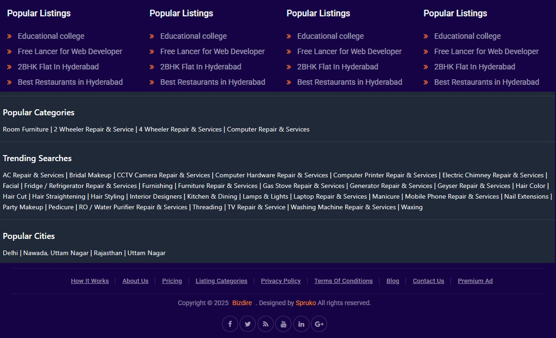Select Delhi under Popular Cities
The image size is (556, 338).
coord(10,253)
